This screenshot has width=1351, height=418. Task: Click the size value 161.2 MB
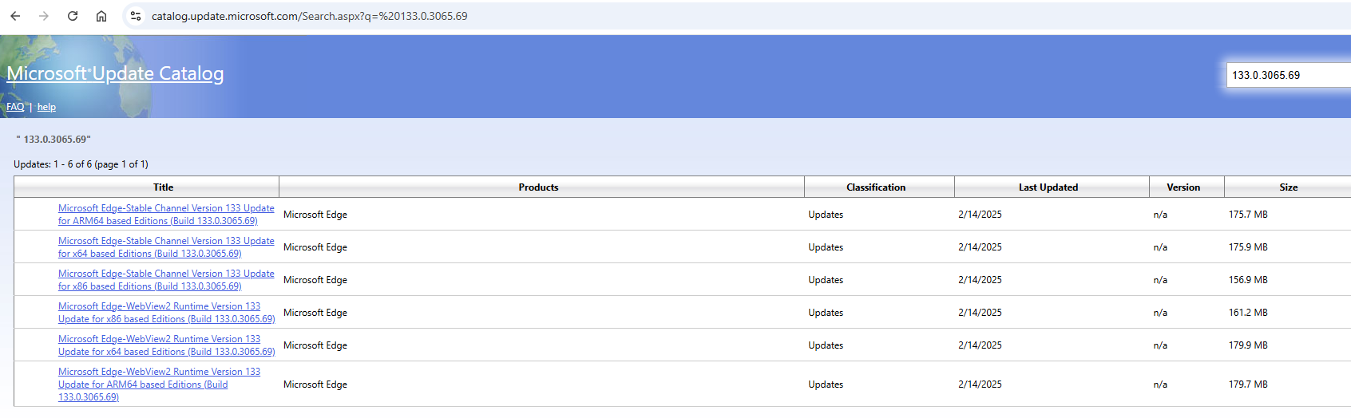(x=1248, y=313)
